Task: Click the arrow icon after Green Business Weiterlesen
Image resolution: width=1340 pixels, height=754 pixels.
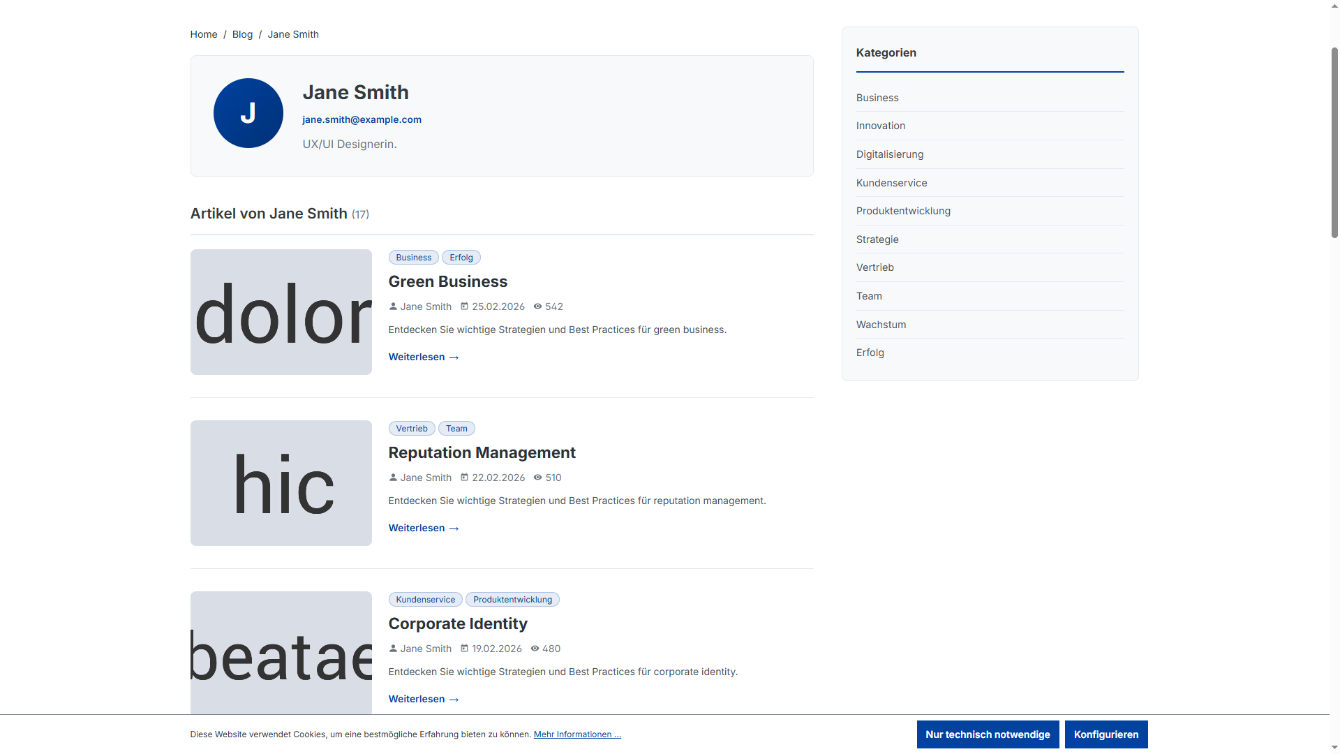Action: (454, 357)
